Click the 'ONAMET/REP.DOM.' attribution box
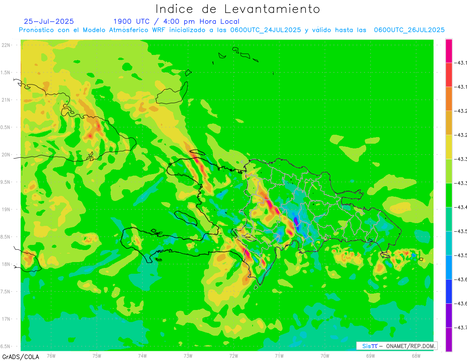 pos(397,346)
